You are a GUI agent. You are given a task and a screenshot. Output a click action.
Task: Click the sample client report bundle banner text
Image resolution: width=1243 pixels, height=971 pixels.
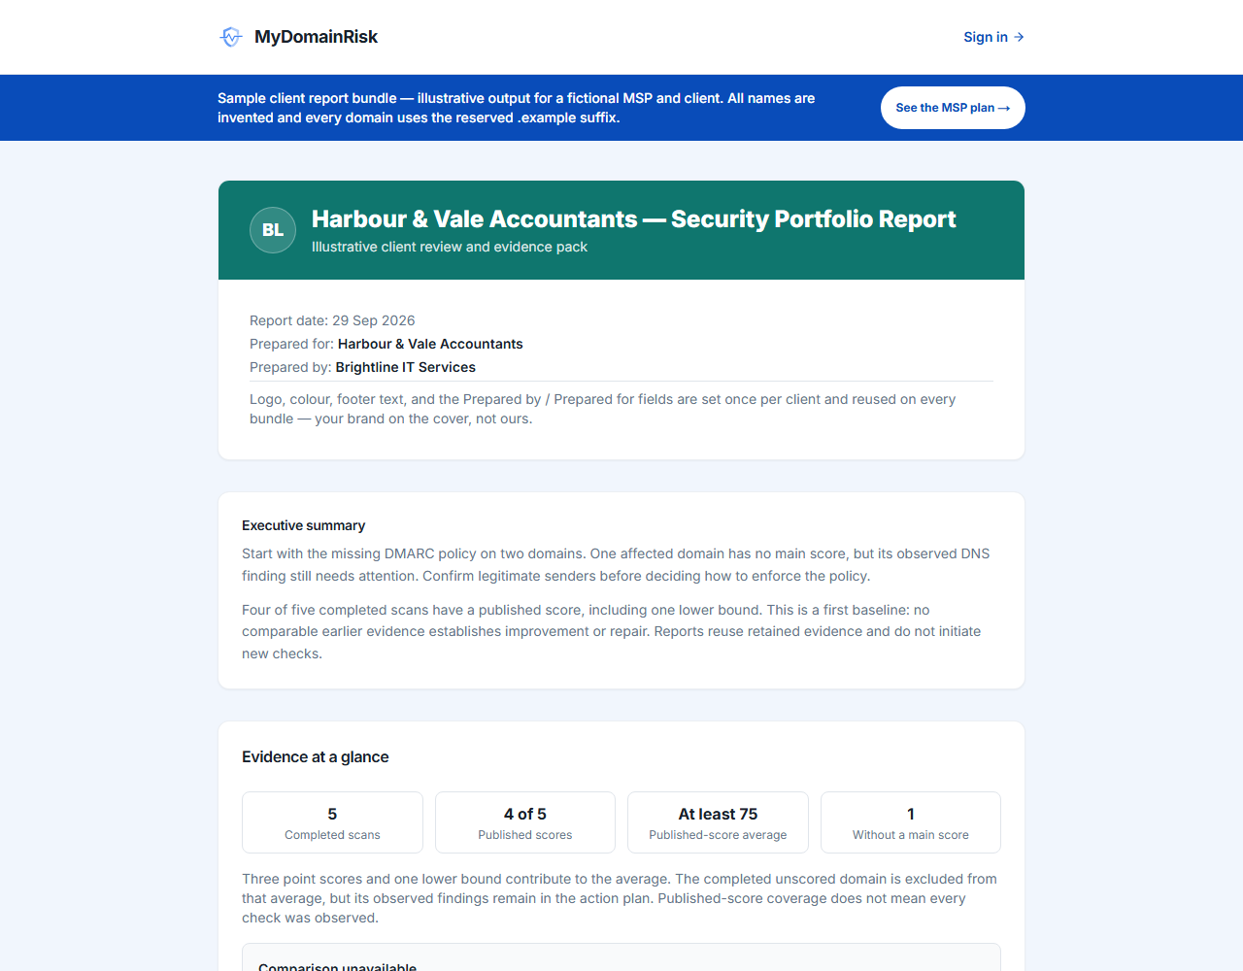(x=516, y=108)
